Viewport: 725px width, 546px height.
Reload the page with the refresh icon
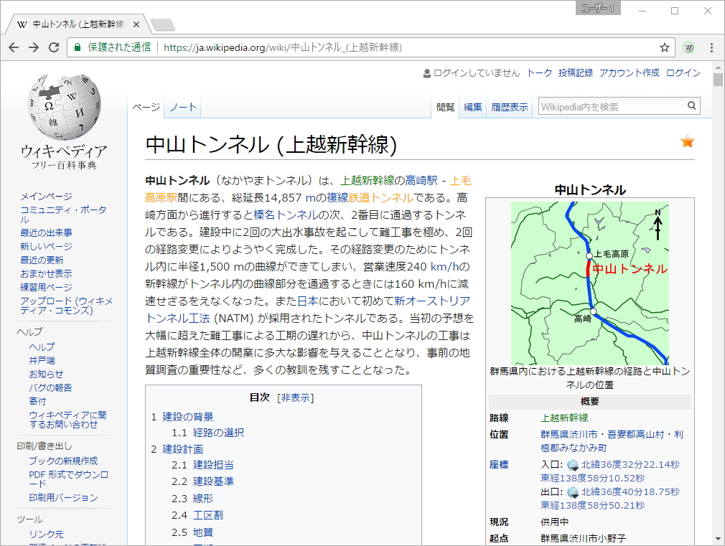tap(54, 47)
